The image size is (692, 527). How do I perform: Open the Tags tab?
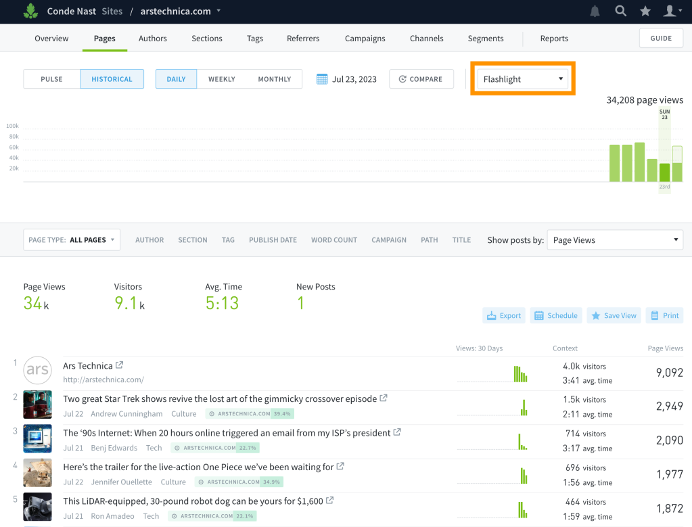point(254,39)
